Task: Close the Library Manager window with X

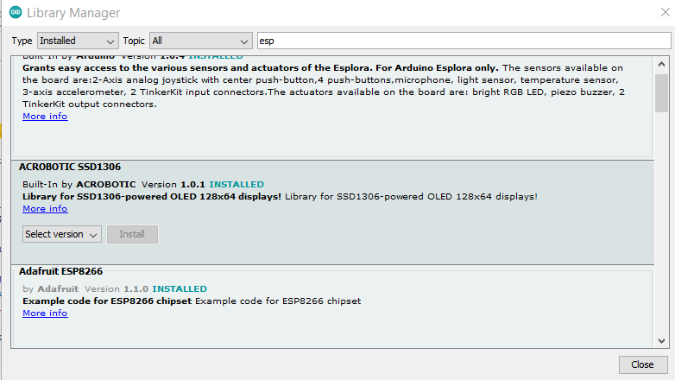Action: (x=666, y=12)
